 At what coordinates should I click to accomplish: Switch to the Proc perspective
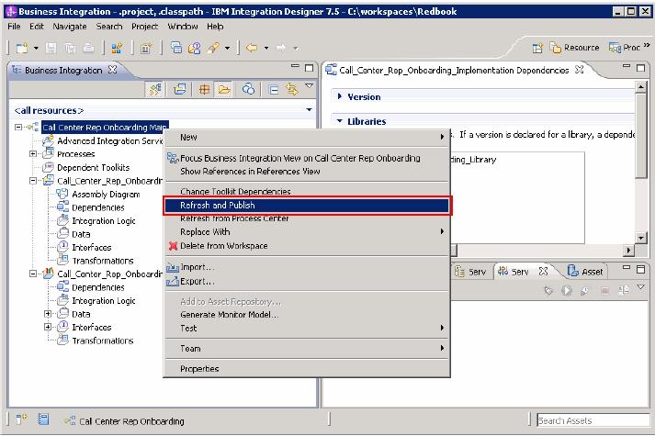tap(625, 48)
